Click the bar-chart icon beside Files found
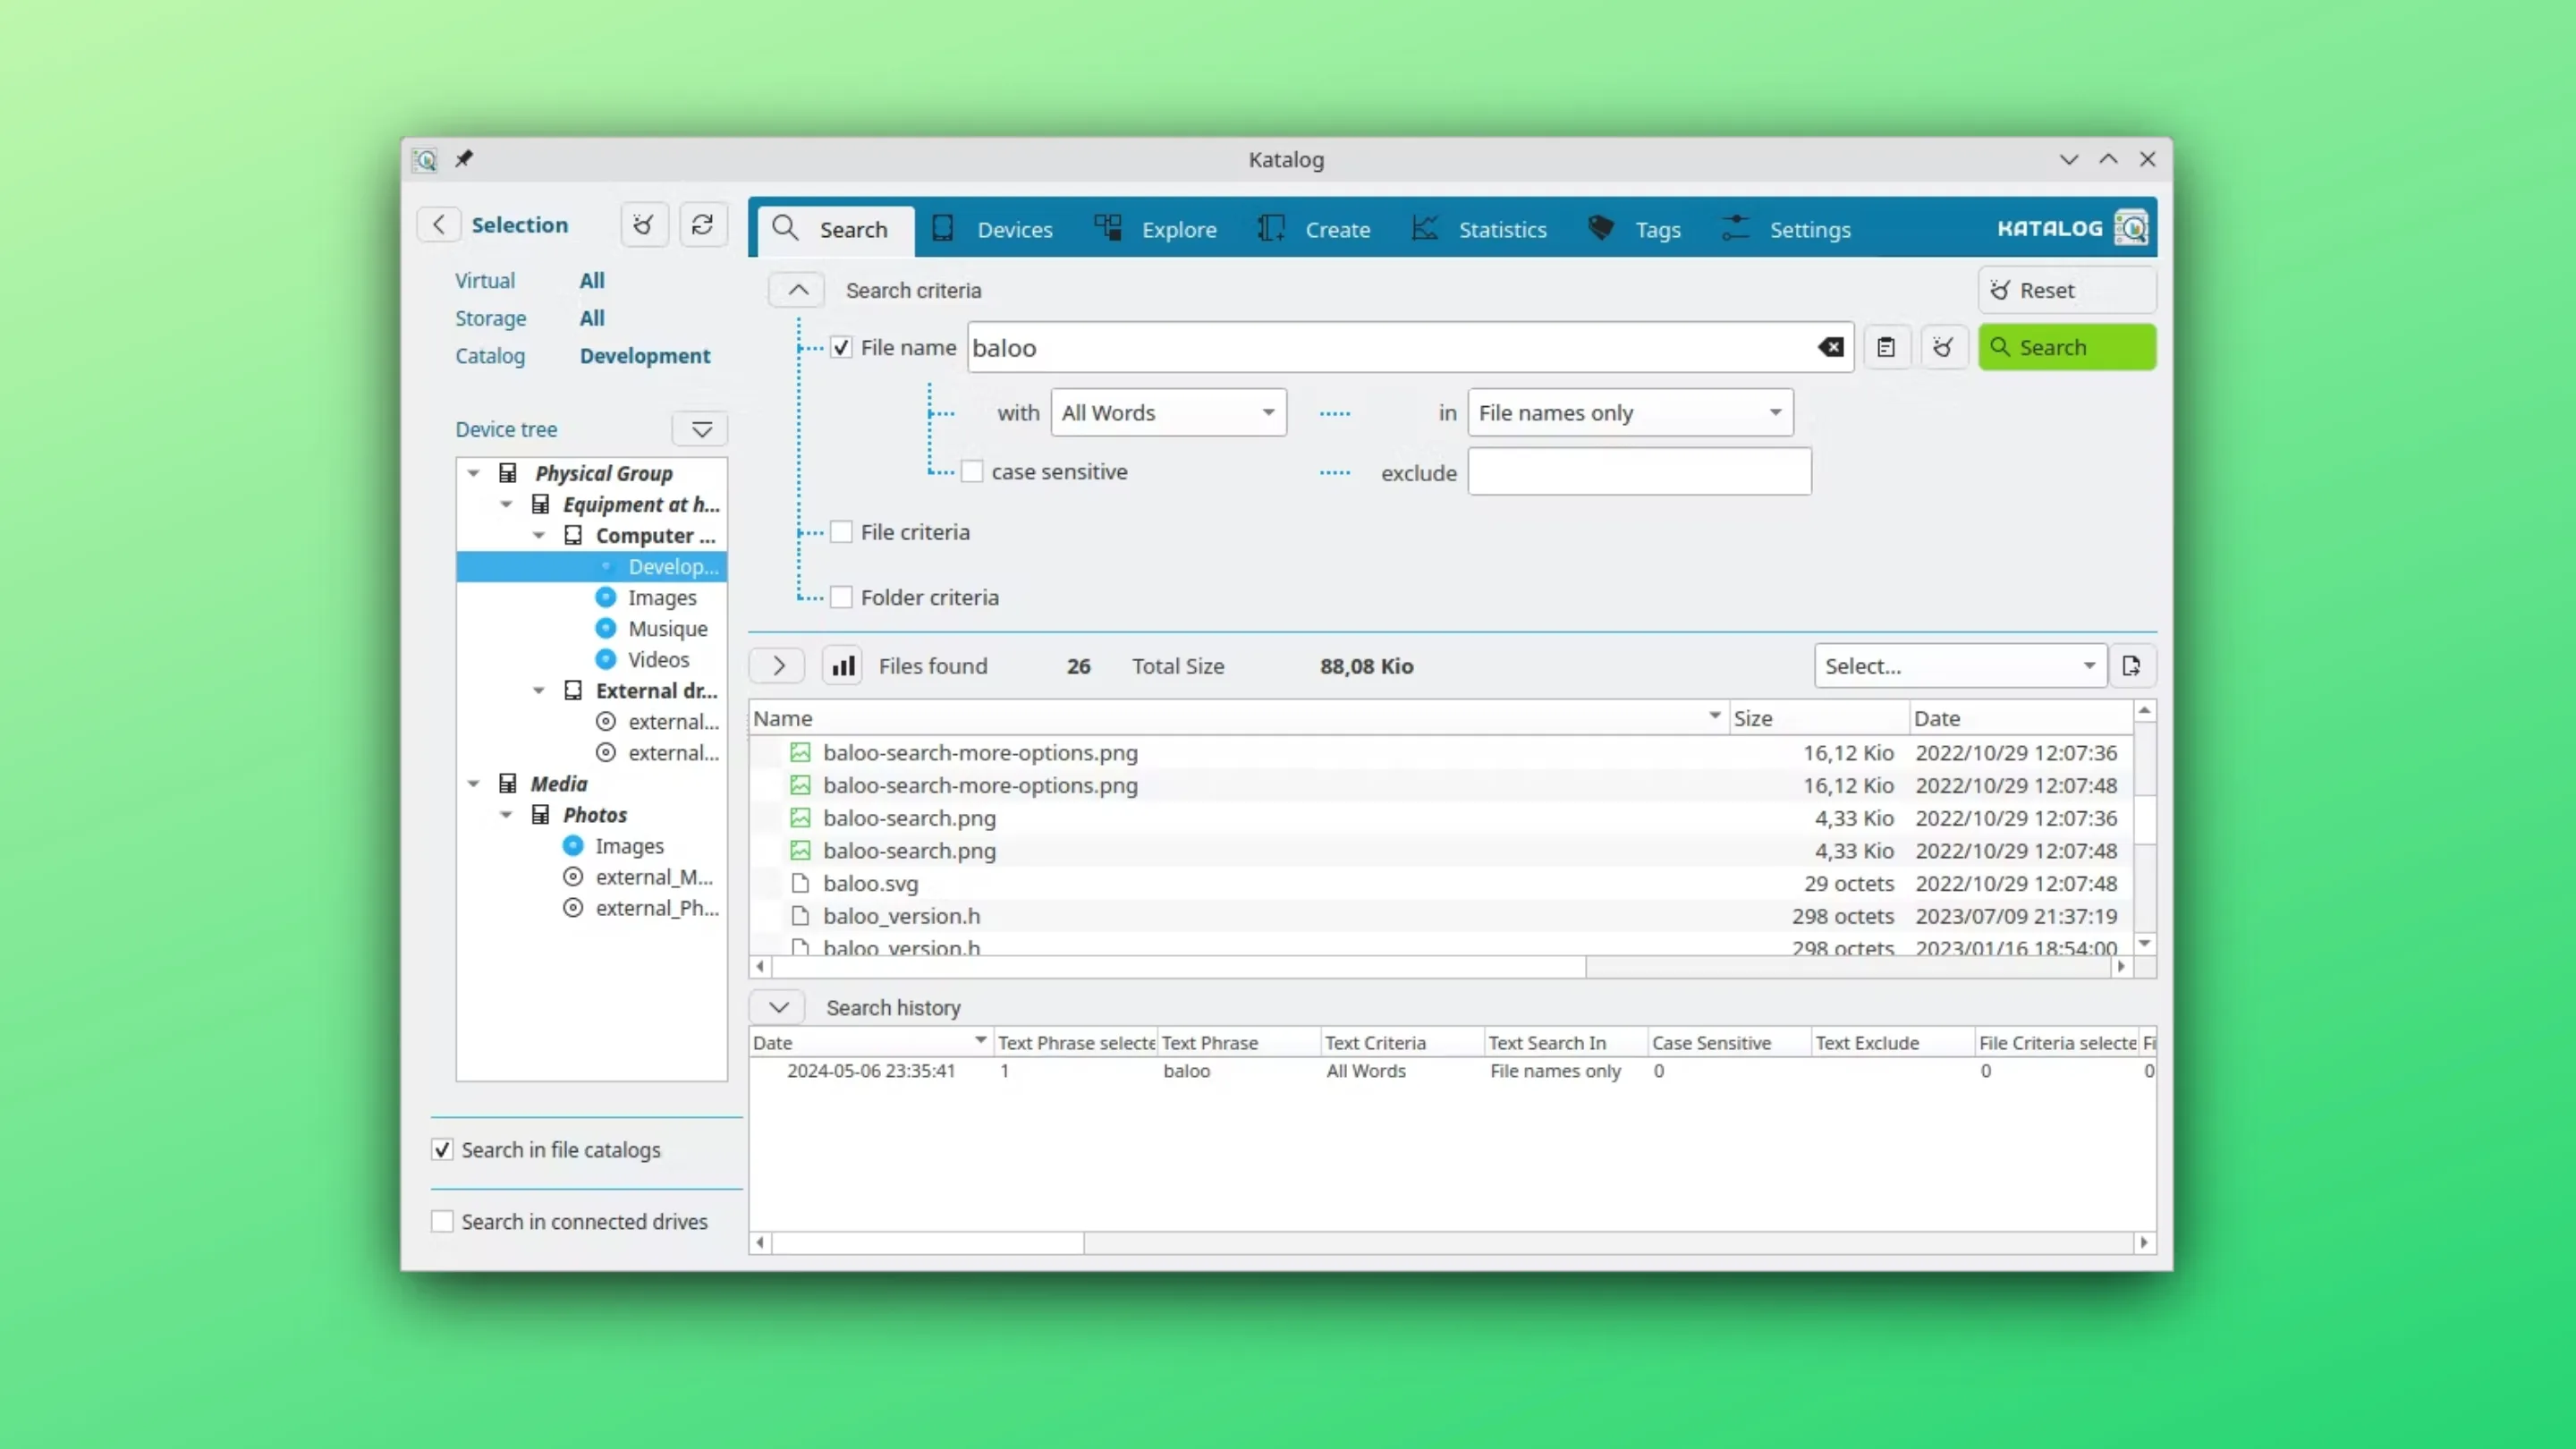Screen dimensions: 2576x1449 point(842,665)
